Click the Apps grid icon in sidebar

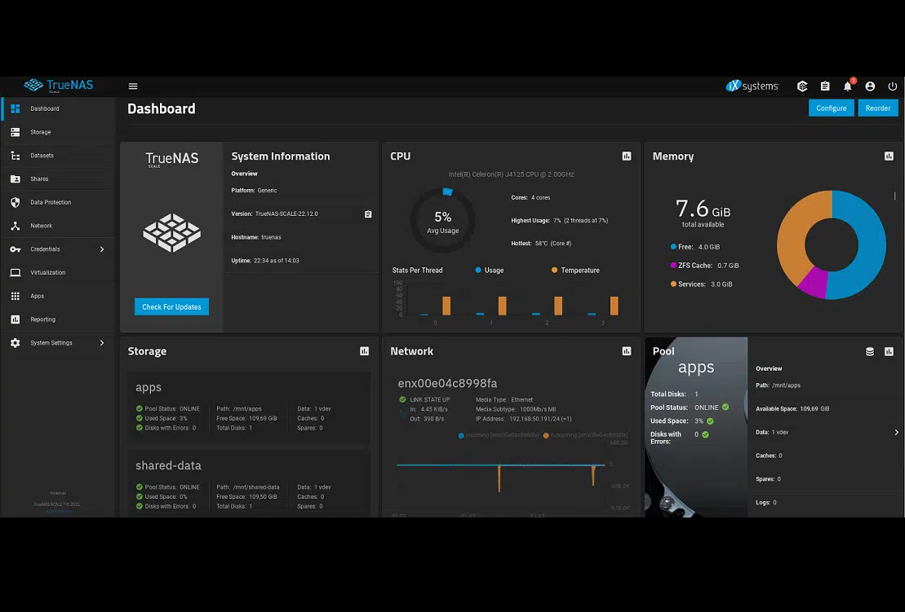pyautogui.click(x=16, y=296)
